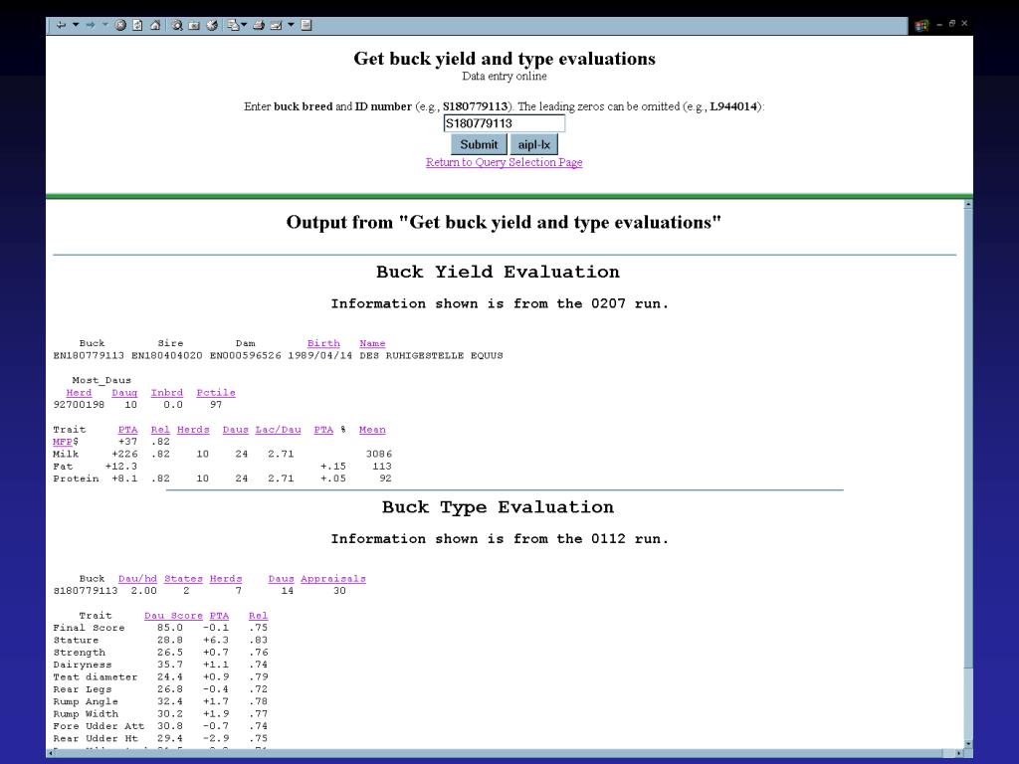
Task: Click the vertical scrollbar up arrow
Action: 967,205
